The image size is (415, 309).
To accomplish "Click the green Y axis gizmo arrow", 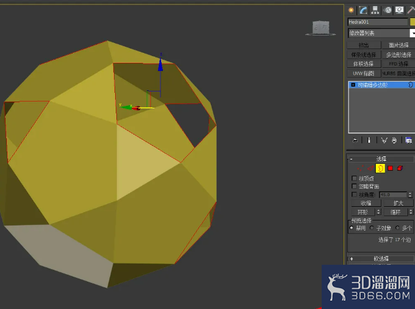I will 126,107.
